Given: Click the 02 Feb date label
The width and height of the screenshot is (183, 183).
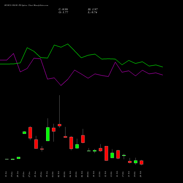Looking at the screenshot, I should click(x=59, y=174).
